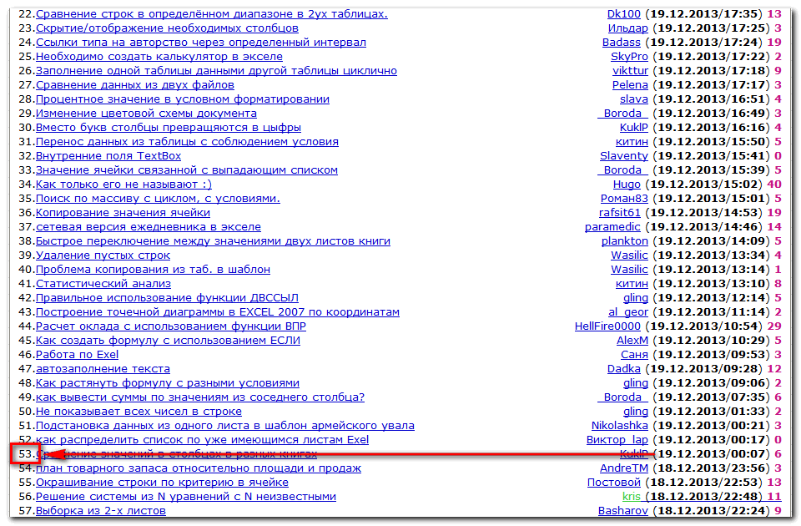Screen dimensions: 801x526
Task: Visit author AndreTM's profile
Action: [x=624, y=468]
